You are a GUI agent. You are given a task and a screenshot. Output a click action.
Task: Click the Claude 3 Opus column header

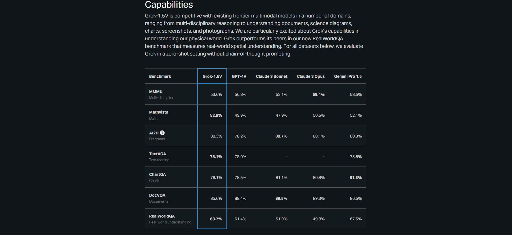[310, 76]
